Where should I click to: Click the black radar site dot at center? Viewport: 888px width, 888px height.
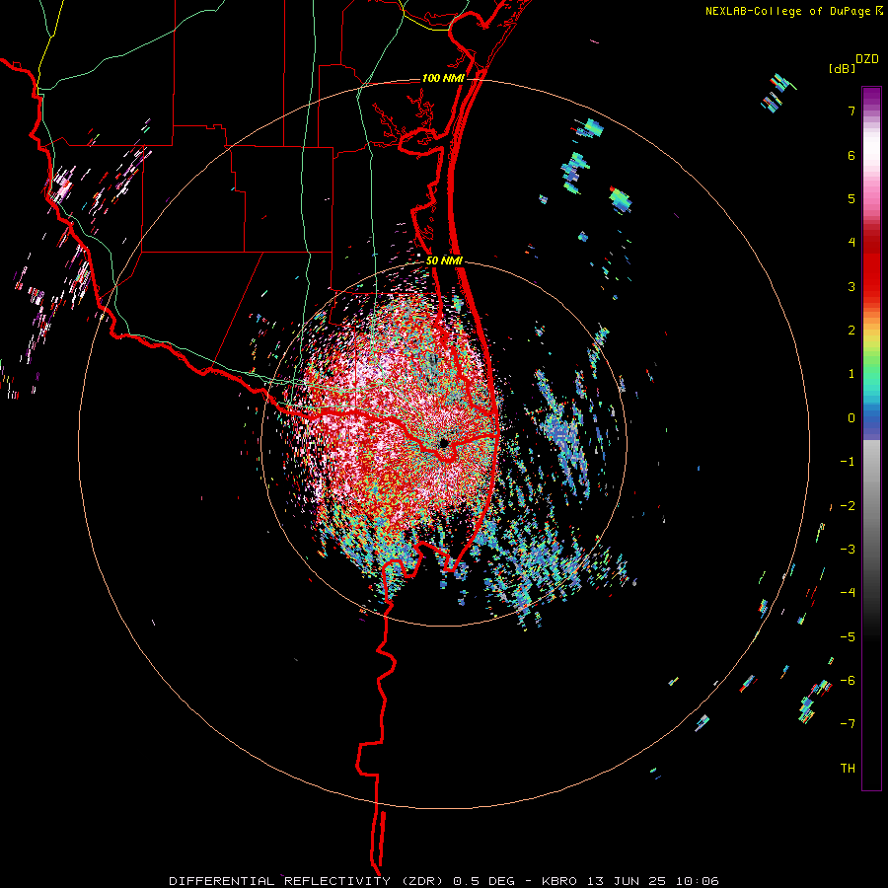444,443
